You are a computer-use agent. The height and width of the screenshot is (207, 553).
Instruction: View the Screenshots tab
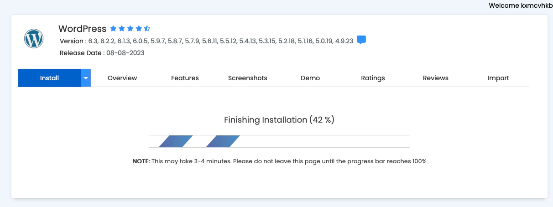point(248,78)
